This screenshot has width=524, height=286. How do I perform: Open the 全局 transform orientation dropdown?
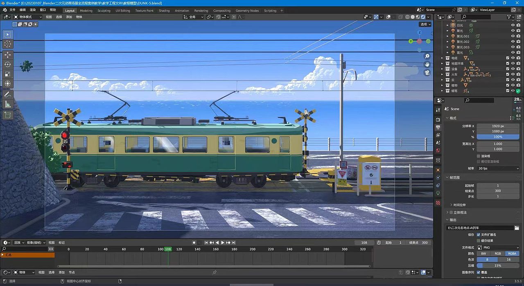(194, 17)
